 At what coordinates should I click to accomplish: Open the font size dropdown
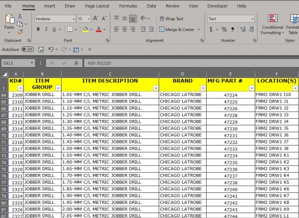pos(89,19)
